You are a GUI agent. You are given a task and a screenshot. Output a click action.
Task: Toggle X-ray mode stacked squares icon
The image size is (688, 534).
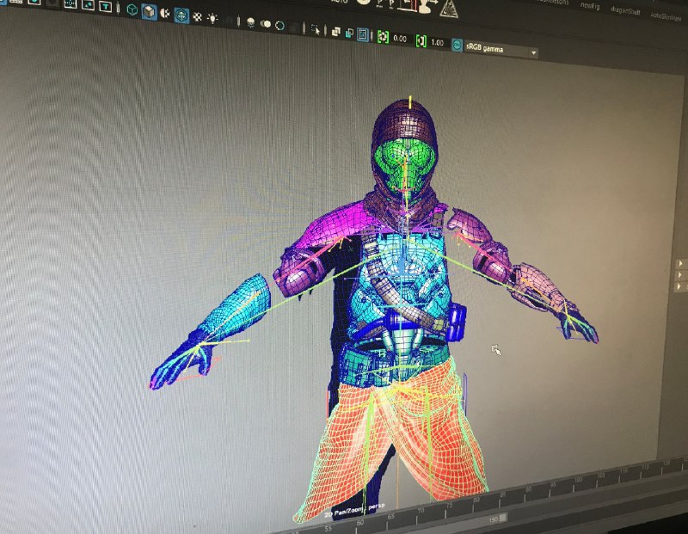(336, 32)
